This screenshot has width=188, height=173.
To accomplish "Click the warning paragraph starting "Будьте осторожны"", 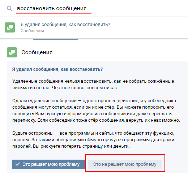I will pos(93,140).
